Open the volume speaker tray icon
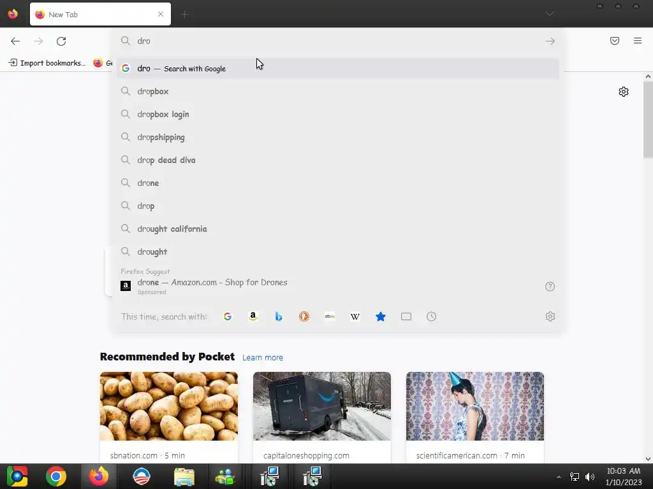This screenshot has width=653, height=489. point(589,477)
